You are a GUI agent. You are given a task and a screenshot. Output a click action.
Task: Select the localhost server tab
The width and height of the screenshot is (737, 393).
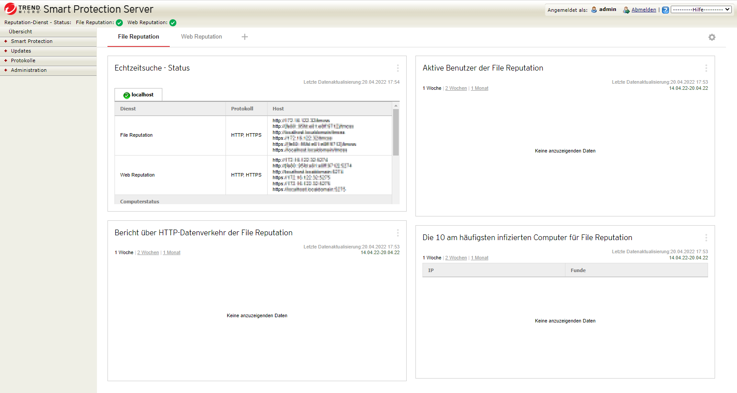coord(139,95)
